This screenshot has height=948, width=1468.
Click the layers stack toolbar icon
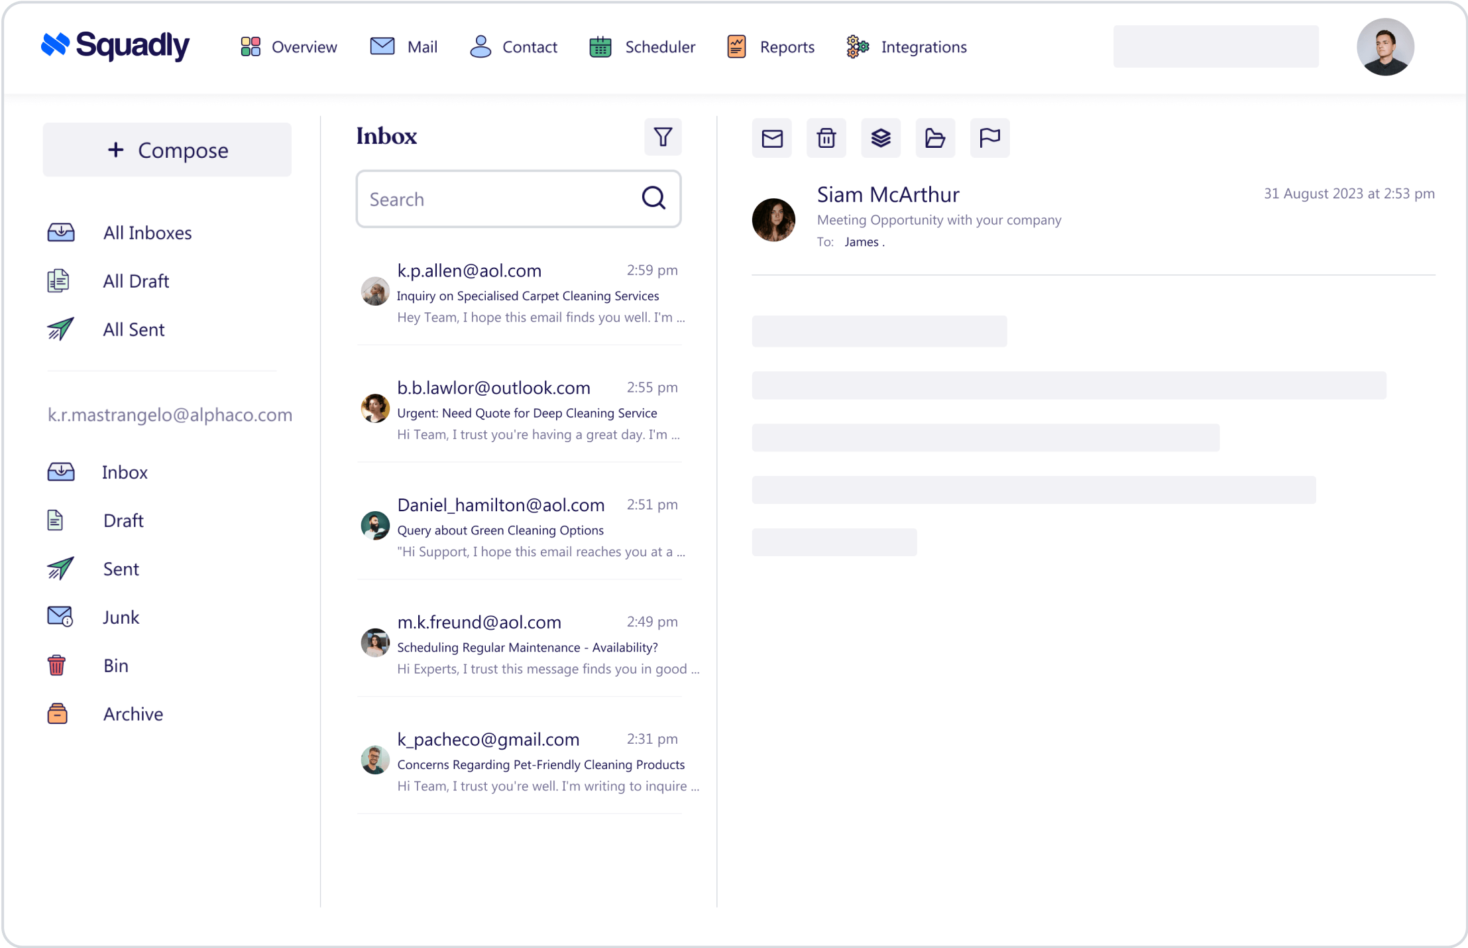881,138
